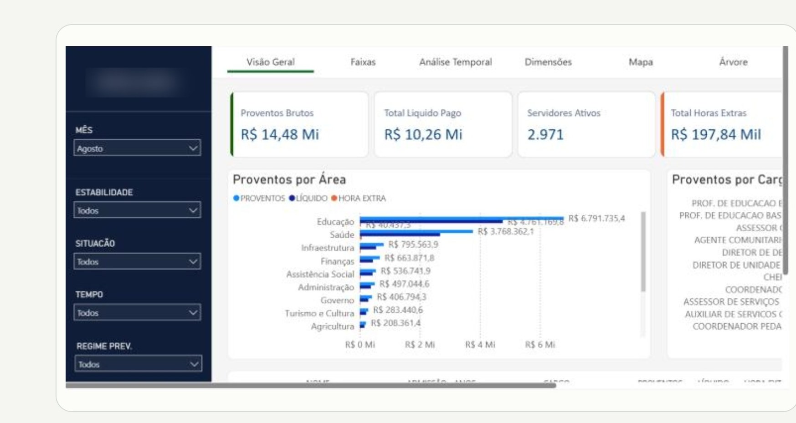Open the Análise Temporal tab
The height and width of the screenshot is (423, 796).
tap(455, 62)
